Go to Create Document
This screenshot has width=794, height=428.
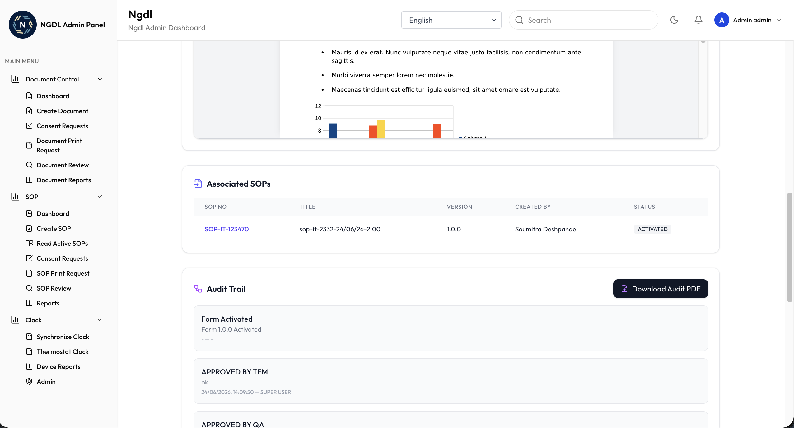(63, 111)
